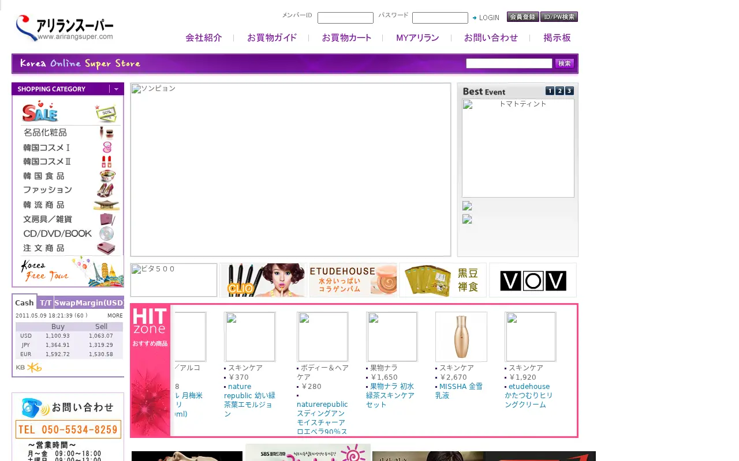Viewport: 739px width, 461px height.
Task: Show Best Event slide 1
Action: coord(550,91)
